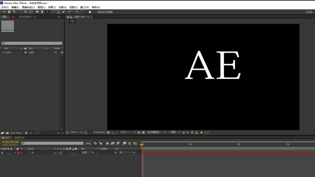This screenshot has height=177, width=315.
Task: Toggle the transparency grid
Action: (143, 133)
